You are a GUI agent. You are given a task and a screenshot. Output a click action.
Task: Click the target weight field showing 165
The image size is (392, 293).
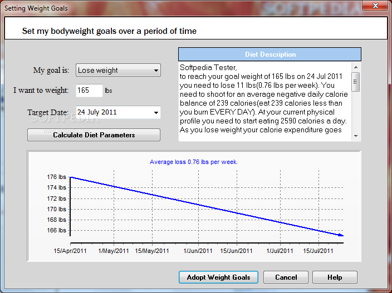click(x=89, y=90)
